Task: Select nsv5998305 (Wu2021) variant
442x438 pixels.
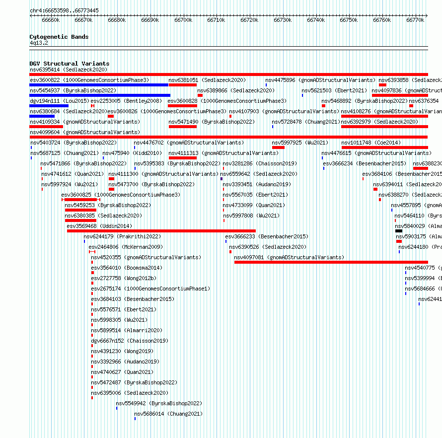Action: (x=119, y=320)
